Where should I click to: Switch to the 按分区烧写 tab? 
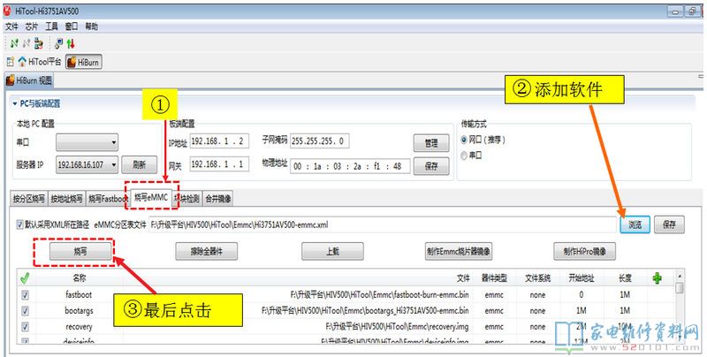(x=29, y=199)
